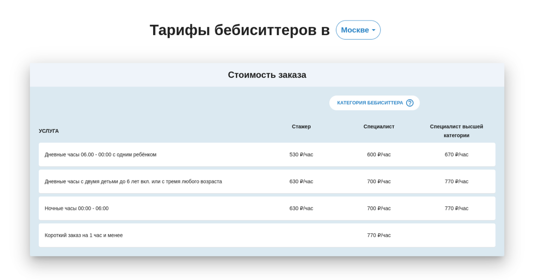
Task: Open the Москве city dropdown
Action: 358,30
